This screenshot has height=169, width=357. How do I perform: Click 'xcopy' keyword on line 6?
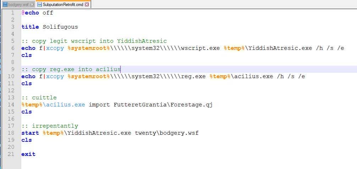coord(55,48)
